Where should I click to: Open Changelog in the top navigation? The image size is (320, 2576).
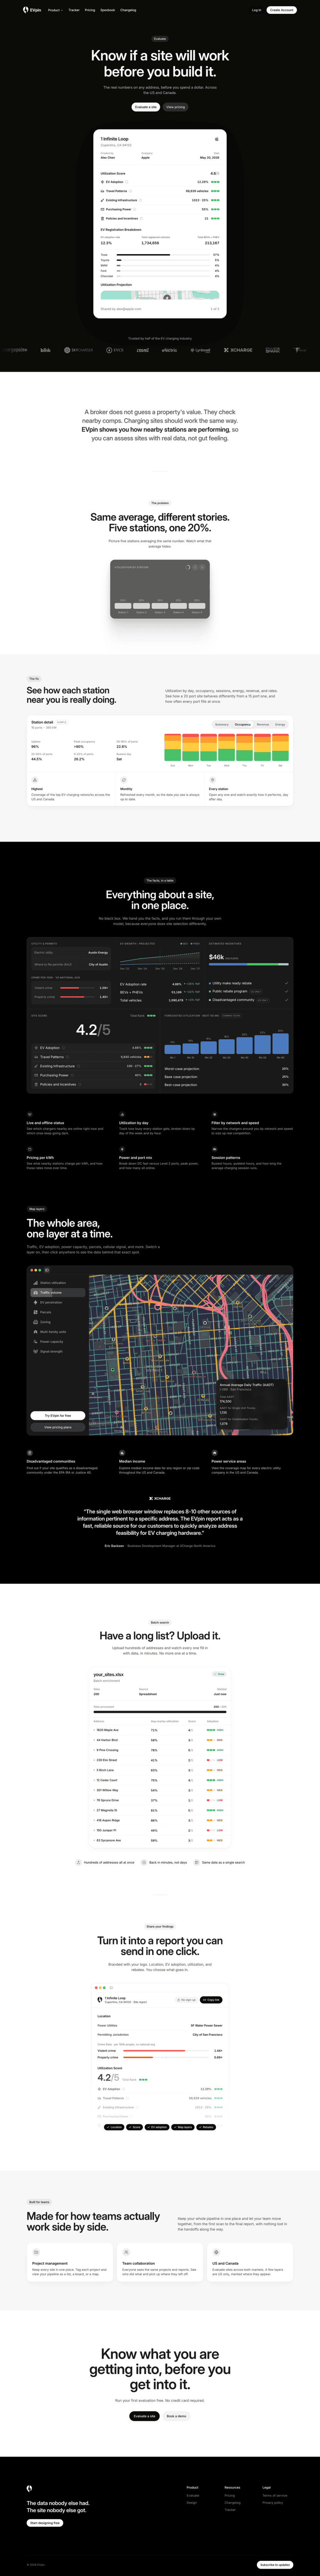click(129, 10)
